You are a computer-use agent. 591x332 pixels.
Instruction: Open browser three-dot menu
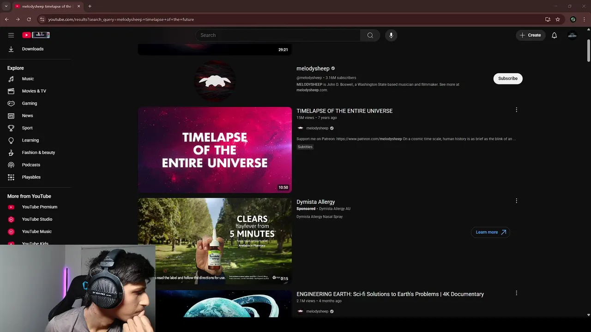[x=584, y=19]
